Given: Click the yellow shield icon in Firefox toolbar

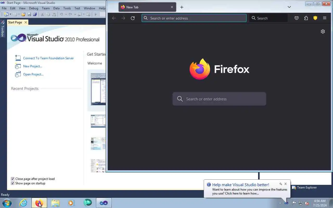Looking at the screenshot, I should (315, 18).
